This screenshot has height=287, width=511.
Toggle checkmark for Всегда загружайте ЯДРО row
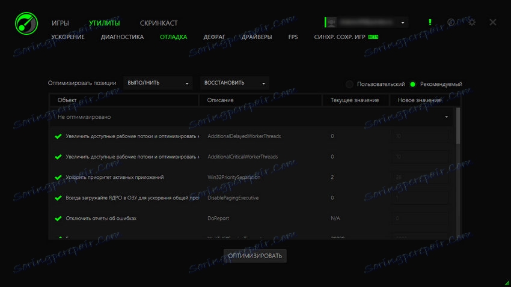pyautogui.click(x=58, y=198)
